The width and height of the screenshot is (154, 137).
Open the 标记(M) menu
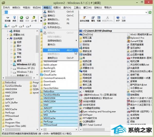coord(37,7)
